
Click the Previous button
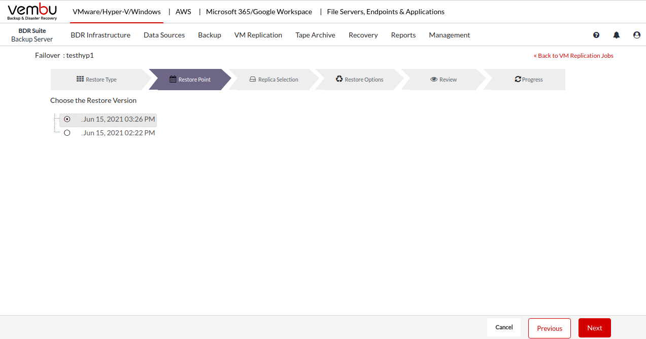[549, 328]
